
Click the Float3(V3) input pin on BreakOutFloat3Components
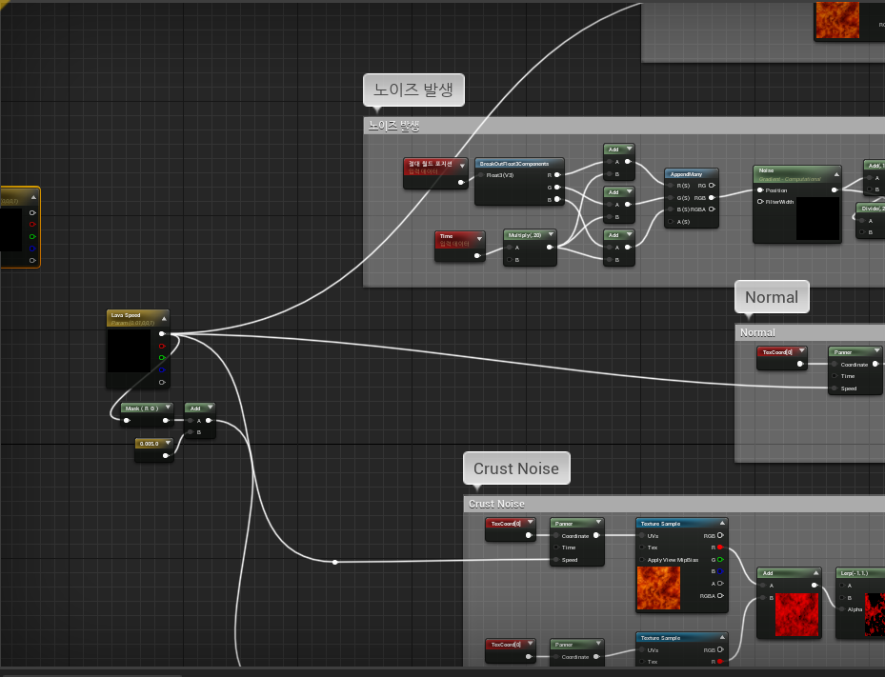(481, 175)
